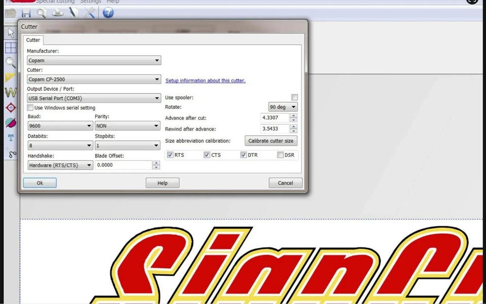The width and height of the screenshot is (486, 304).
Task: Click the Ok button
Action: click(x=40, y=183)
